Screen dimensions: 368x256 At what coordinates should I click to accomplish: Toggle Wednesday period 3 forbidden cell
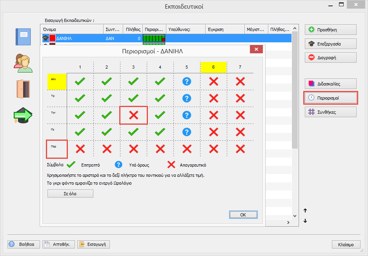pos(133,115)
